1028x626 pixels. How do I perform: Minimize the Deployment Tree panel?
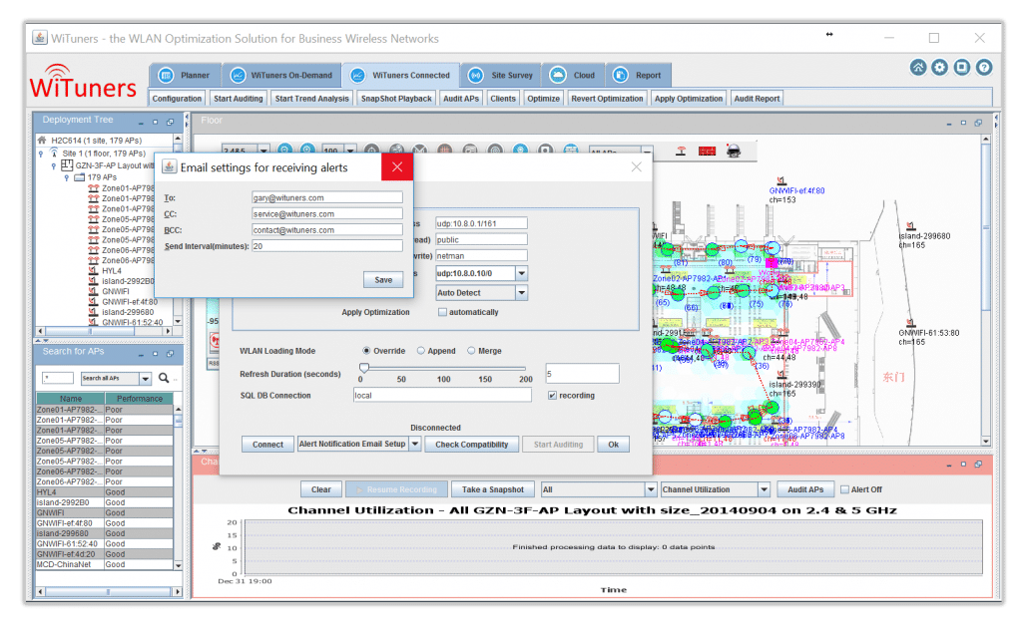tap(141, 123)
